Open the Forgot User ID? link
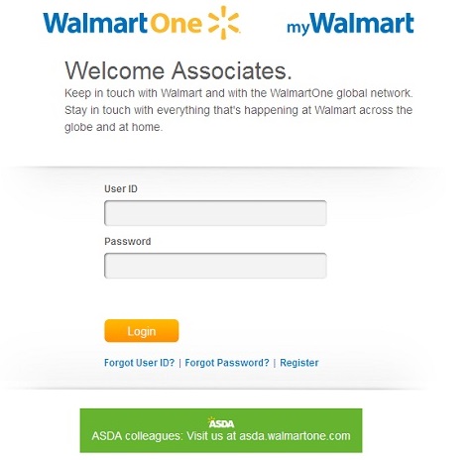This screenshot has height=460, width=475. (x=139, y=363)
